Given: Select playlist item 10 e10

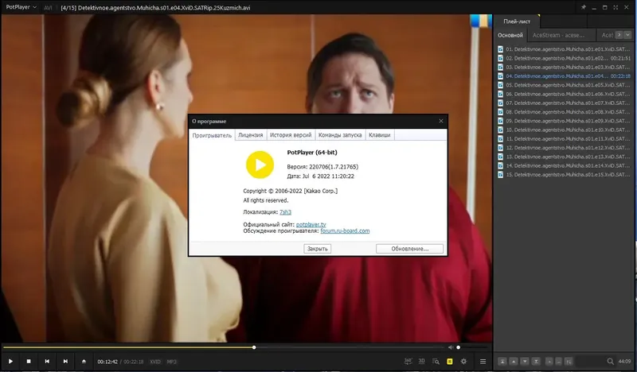Looking at the screenshot, I should coord(565,130).
